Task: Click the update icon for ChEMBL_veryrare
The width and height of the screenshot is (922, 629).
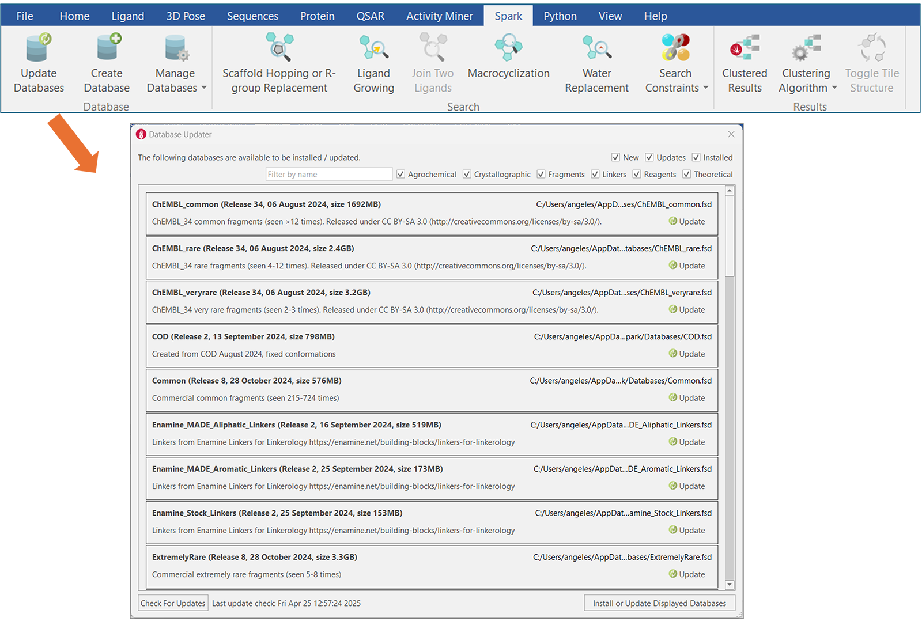Action: (672, 309)
